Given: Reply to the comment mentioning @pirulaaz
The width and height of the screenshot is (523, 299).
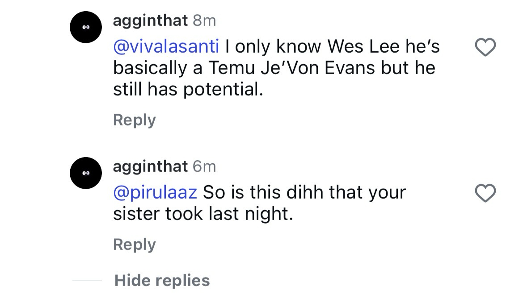Looking at the screenshot, I should pos(134,244).
